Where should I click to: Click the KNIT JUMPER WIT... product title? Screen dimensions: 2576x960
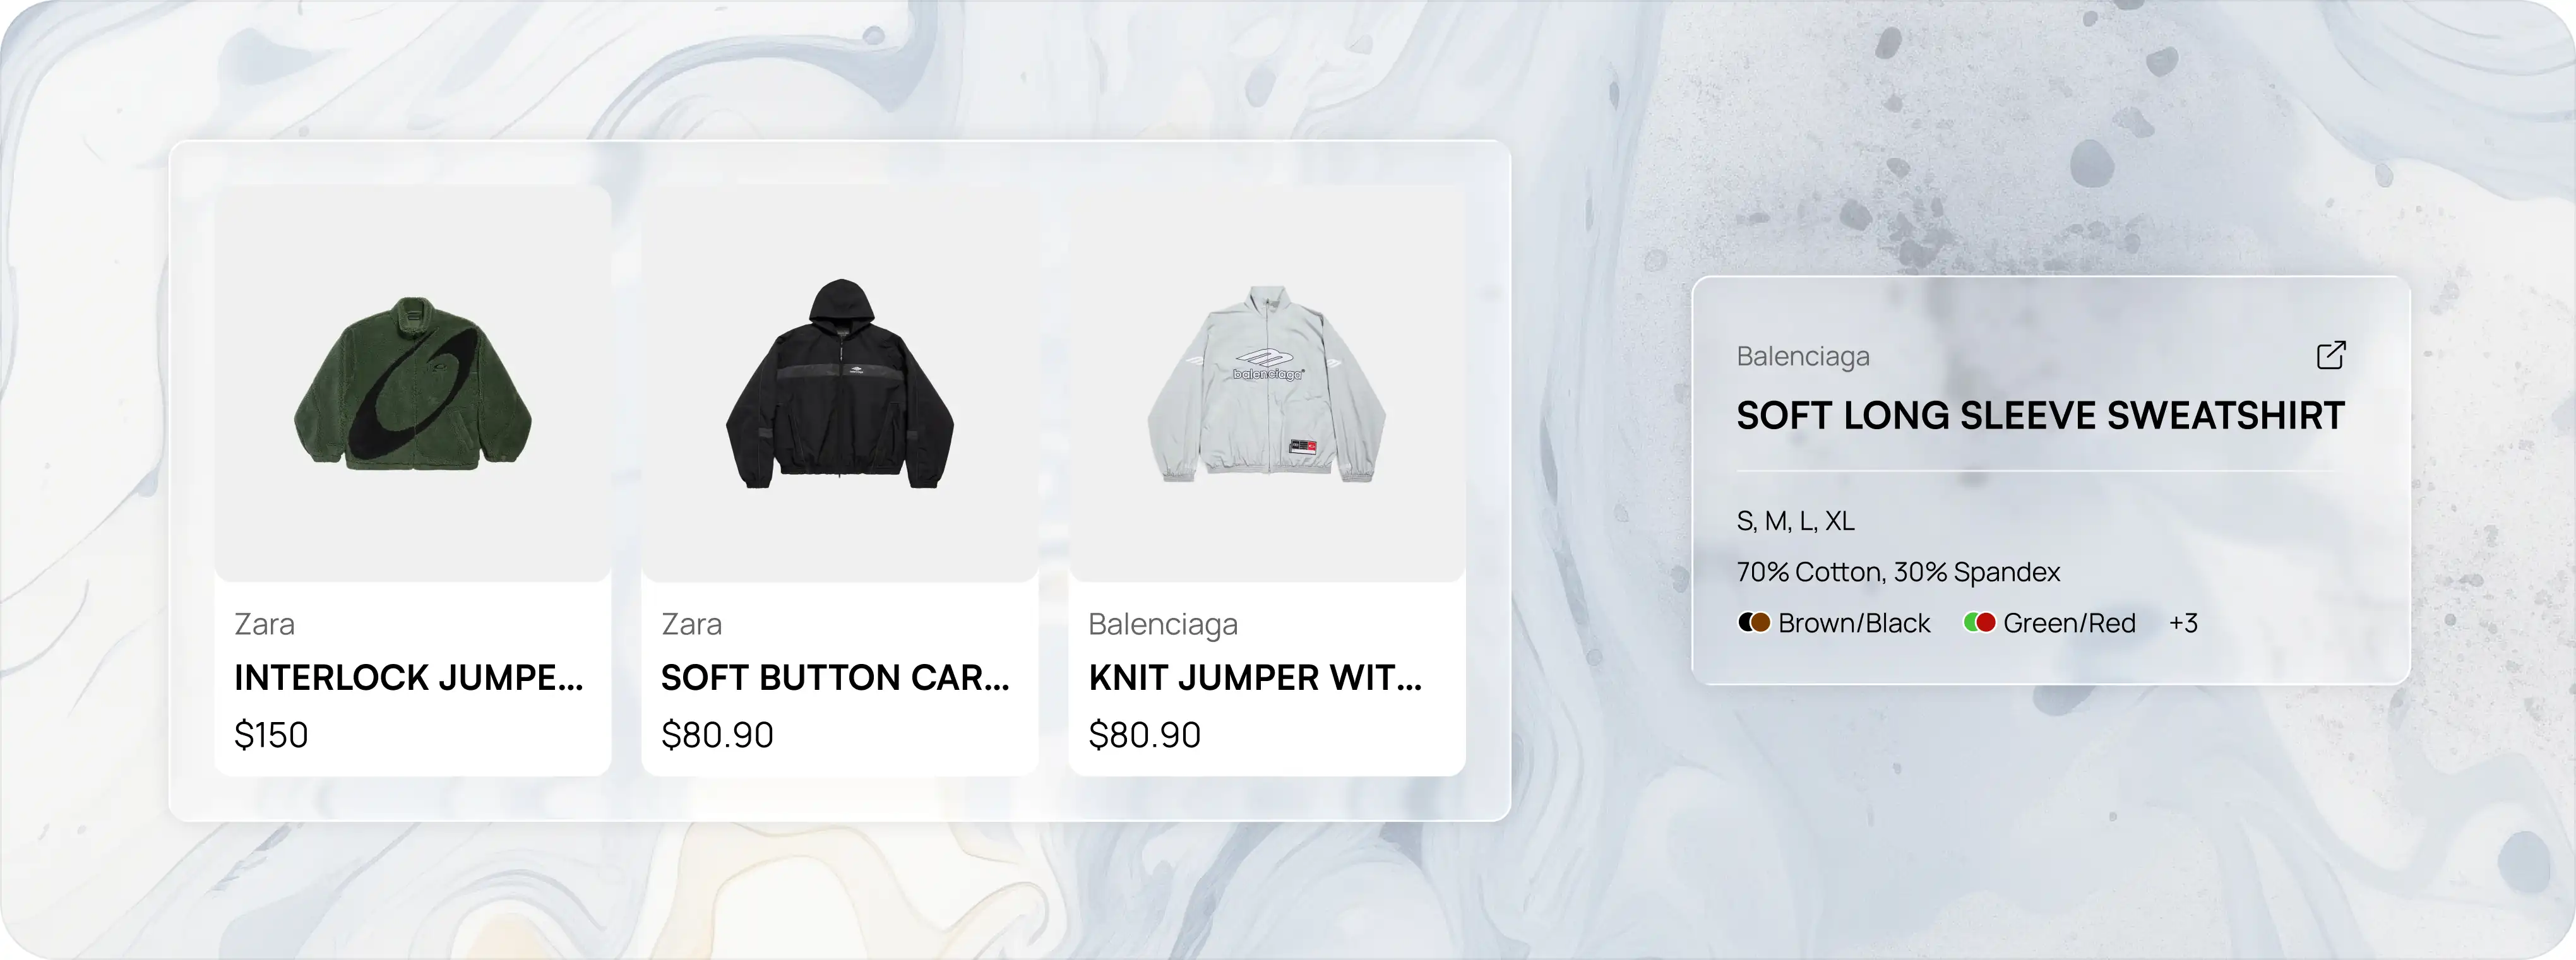[1255, 678]
